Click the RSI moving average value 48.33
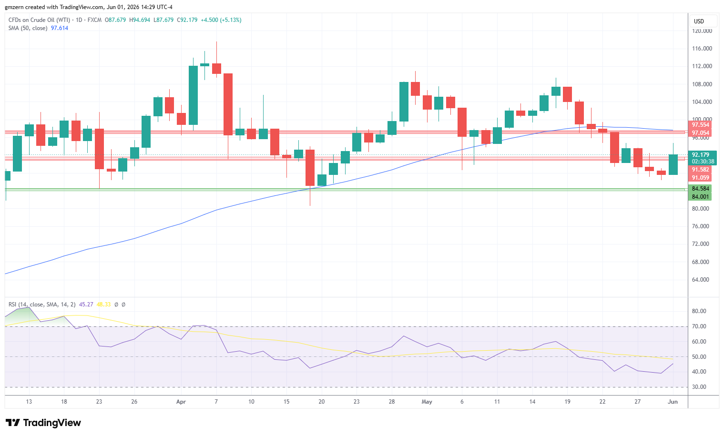Screen dimensions: 724x437 click(103, 305)
